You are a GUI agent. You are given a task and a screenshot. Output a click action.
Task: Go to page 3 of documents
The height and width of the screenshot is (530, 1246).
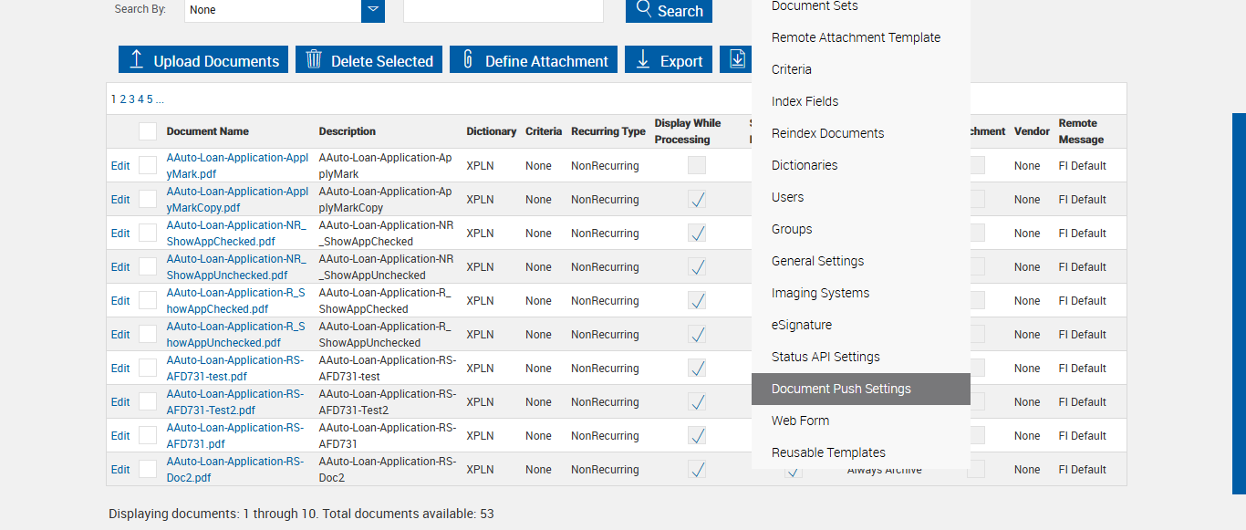tap(131, 99)
